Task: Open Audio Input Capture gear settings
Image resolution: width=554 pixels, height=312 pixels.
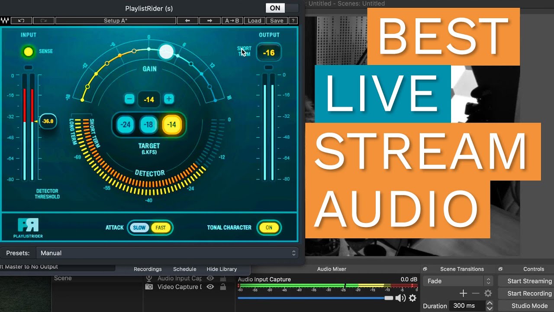Action: (412, 298)
